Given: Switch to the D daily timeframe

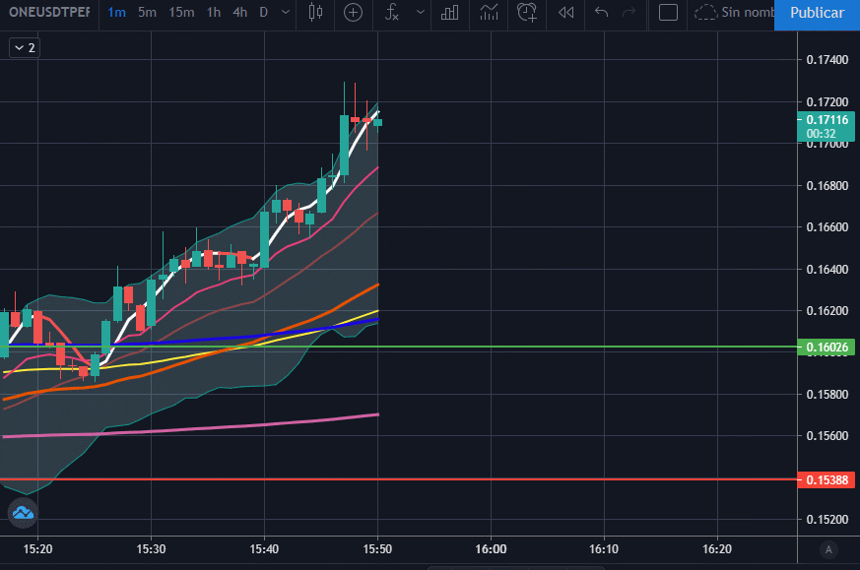Looking at the screenshot, I should 264,12.
